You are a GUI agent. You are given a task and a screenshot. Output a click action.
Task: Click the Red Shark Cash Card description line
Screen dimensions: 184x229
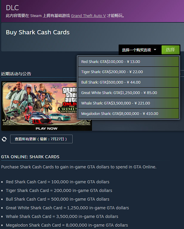57,182
